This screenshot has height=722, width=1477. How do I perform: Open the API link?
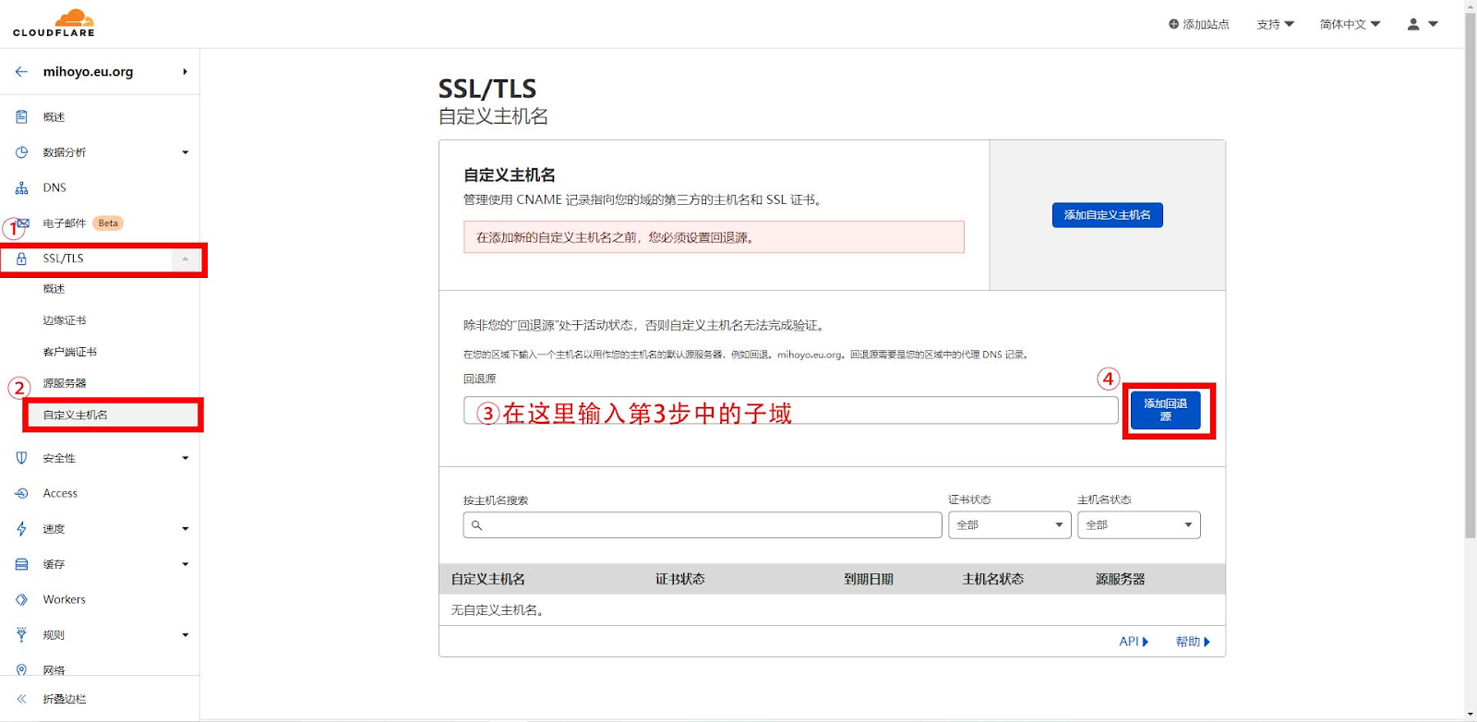(1134, 642)
